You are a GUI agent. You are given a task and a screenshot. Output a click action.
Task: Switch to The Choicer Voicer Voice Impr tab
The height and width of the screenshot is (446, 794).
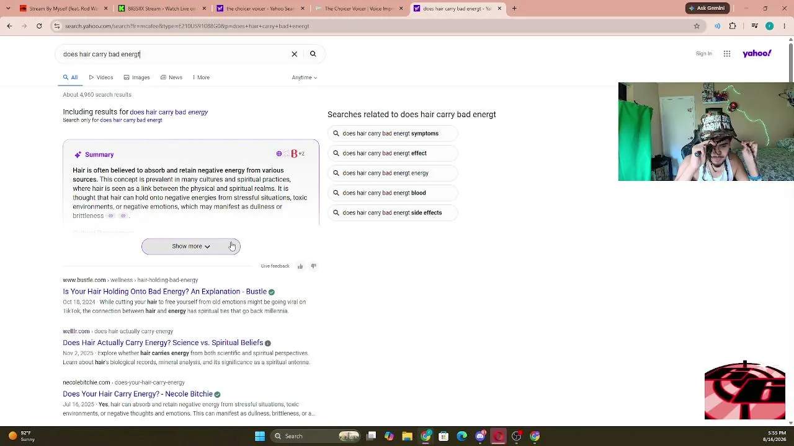click(359, 9)
